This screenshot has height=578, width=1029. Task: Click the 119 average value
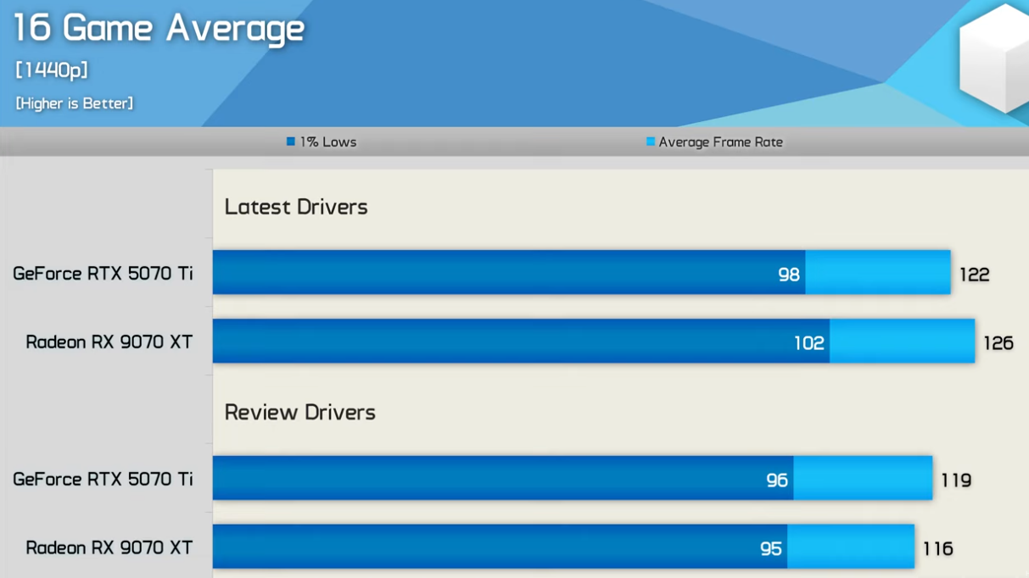(x=956, y=480)
